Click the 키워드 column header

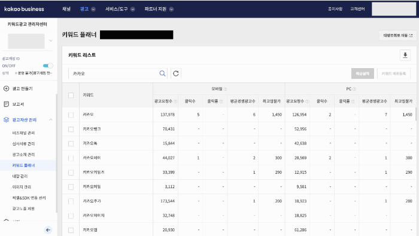pyautogui.click(x=88, y=95)
